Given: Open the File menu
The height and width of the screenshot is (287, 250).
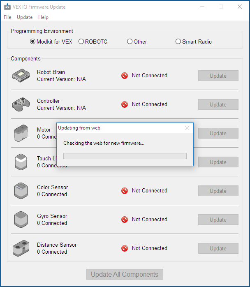Looking at the screenshot, I should 7,17.
